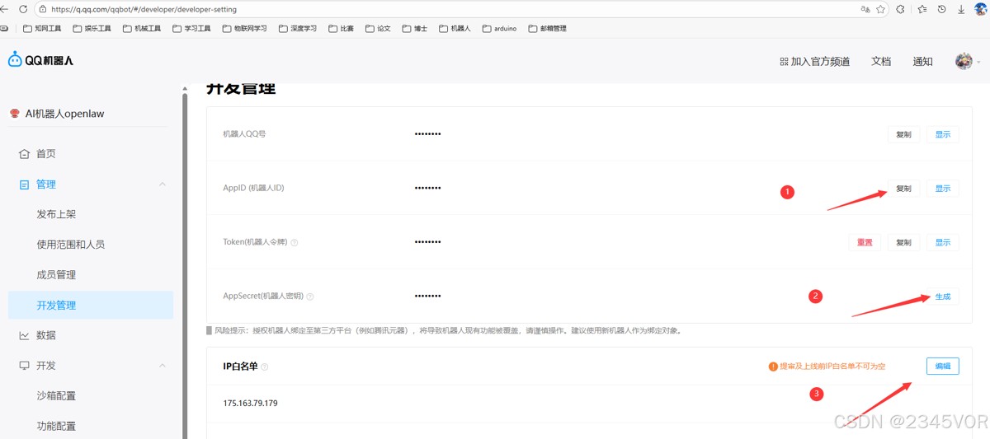
Task: Open the user avatar dropdown in header
Action: [x=967, y=62]
